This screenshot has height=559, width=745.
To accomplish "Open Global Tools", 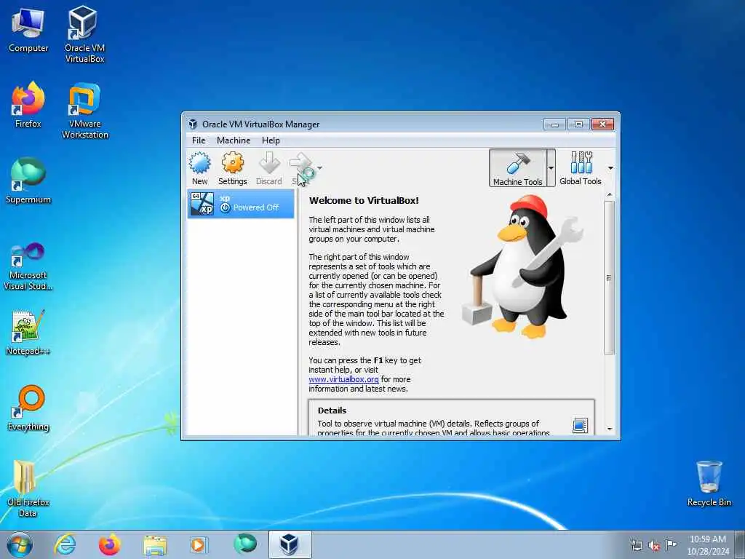I will coord(580,168).
